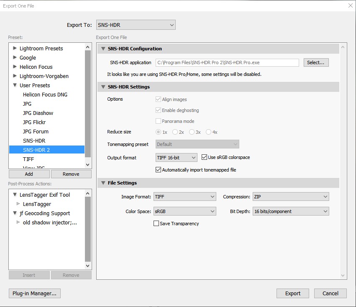Open the Bit Depth dropdown
Viewport: 356px width, 307px height.
291,211
